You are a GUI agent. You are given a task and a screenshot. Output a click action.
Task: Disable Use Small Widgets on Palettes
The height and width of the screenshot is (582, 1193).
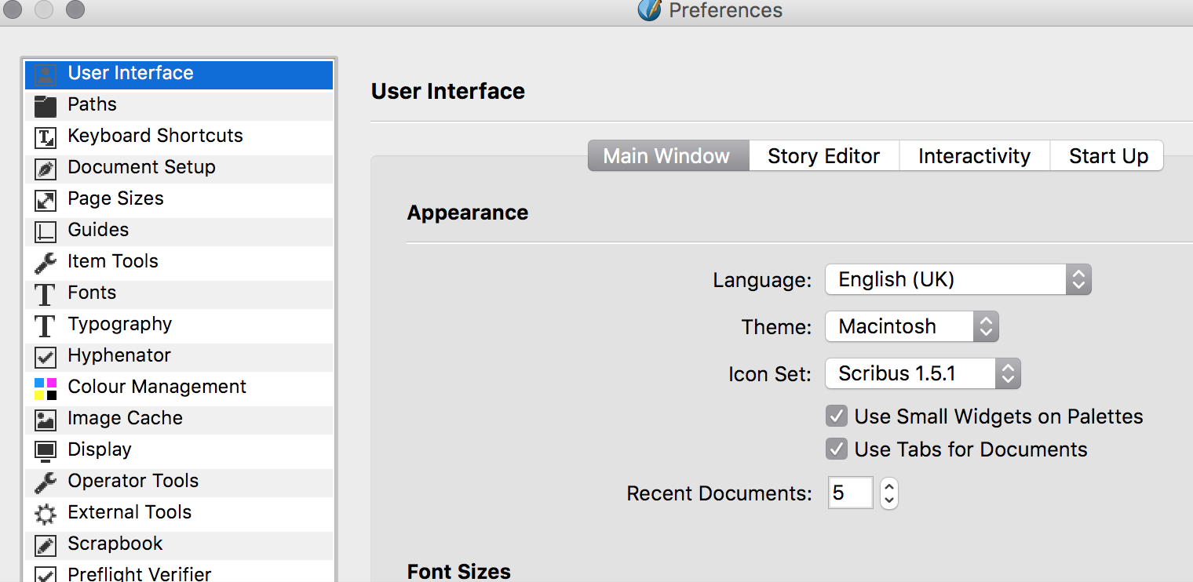[837, 416]
